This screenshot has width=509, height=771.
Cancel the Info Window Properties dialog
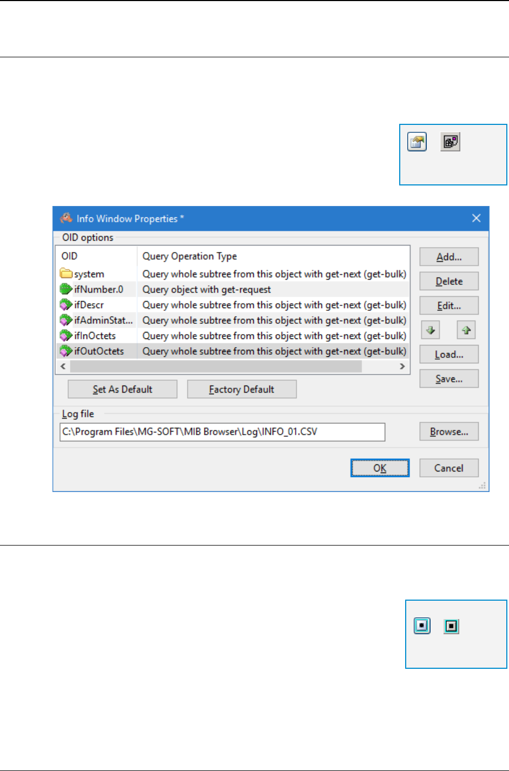(449, 468)
